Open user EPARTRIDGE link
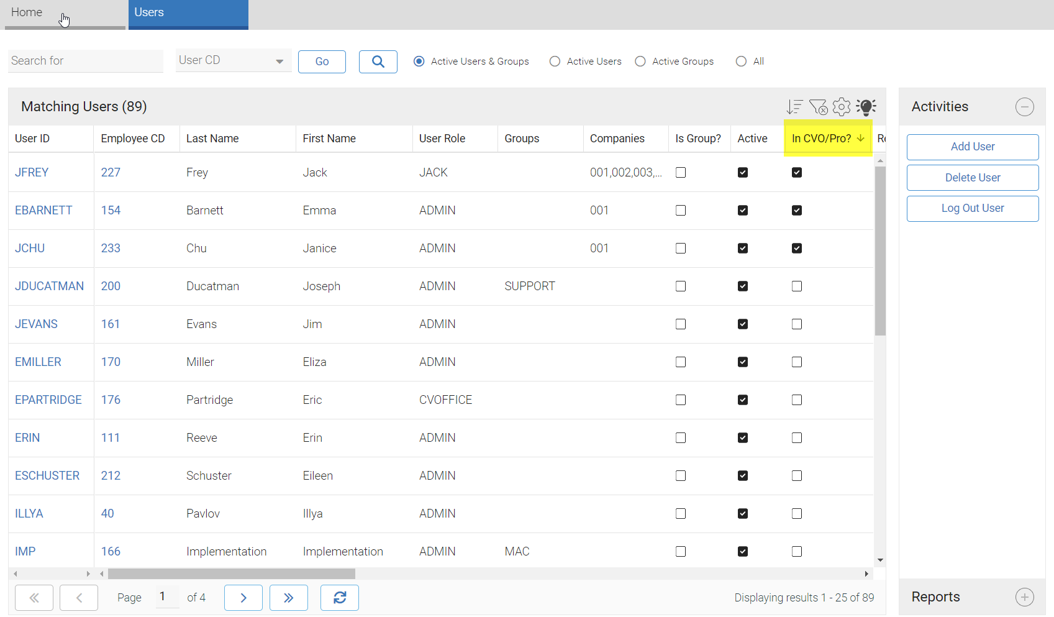 [48, 400]
